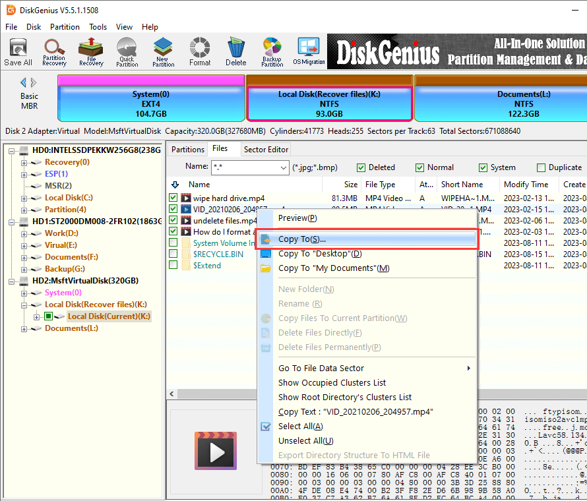Click the Format toolbar icon
This screenshot has height=501, width=587.
[200, 51]
